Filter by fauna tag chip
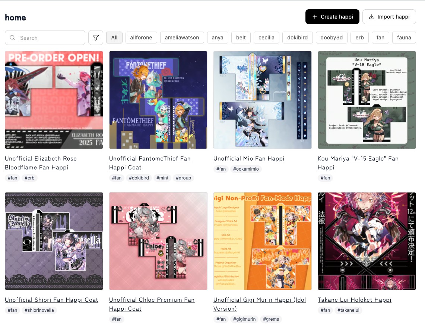 pos(404,38)
